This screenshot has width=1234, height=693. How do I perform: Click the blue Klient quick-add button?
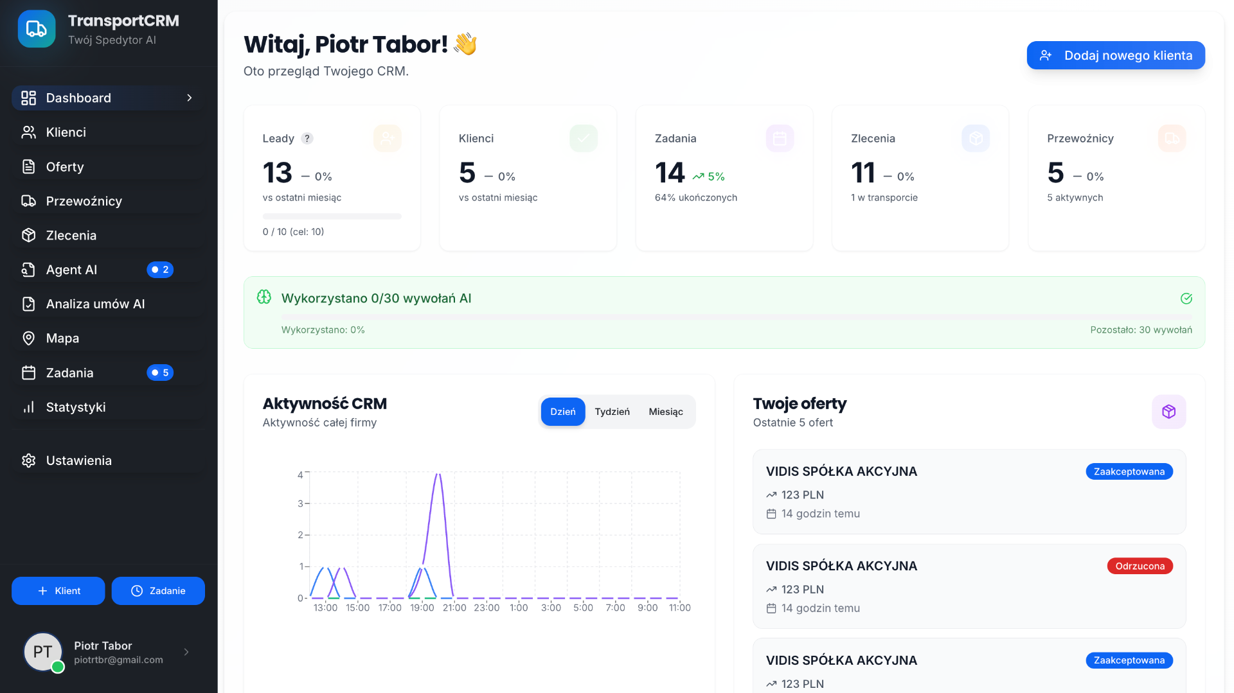coord(58,591)
